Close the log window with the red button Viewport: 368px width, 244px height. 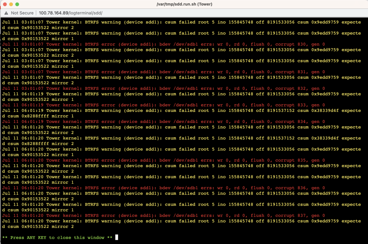pos(5,4)
